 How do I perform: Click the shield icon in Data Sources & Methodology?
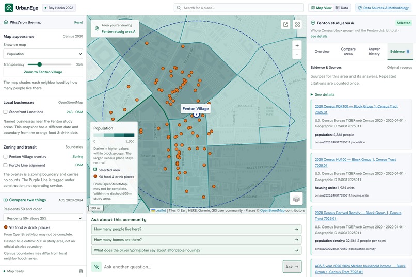tap(360, 8)
